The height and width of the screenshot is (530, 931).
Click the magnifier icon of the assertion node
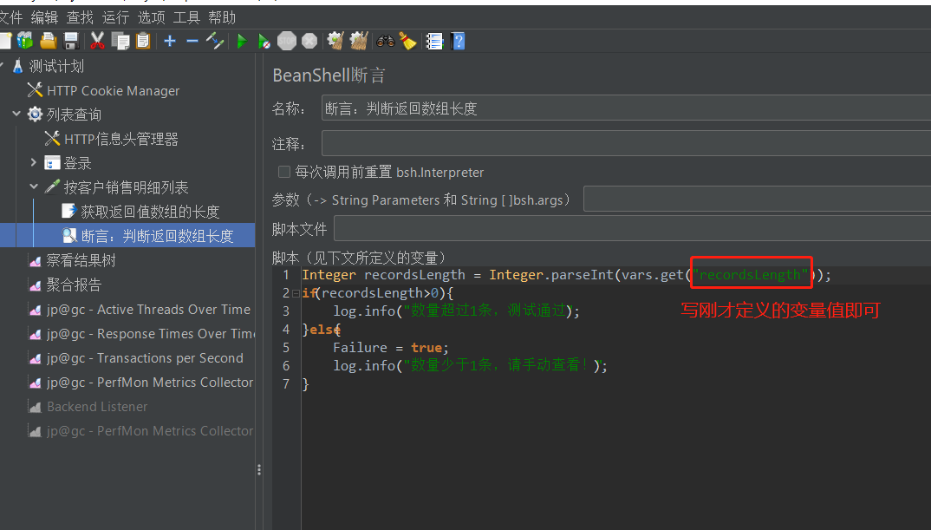coord(69,235)
